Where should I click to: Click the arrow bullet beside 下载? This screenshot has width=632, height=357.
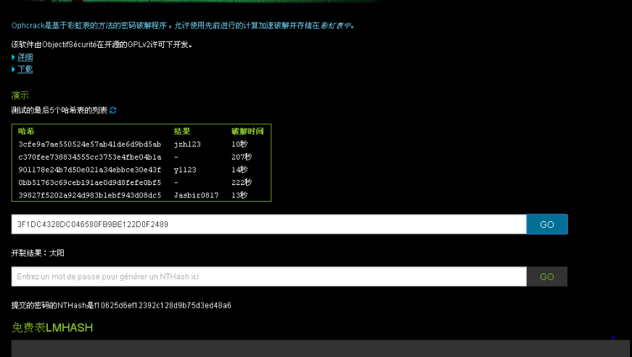13,70
